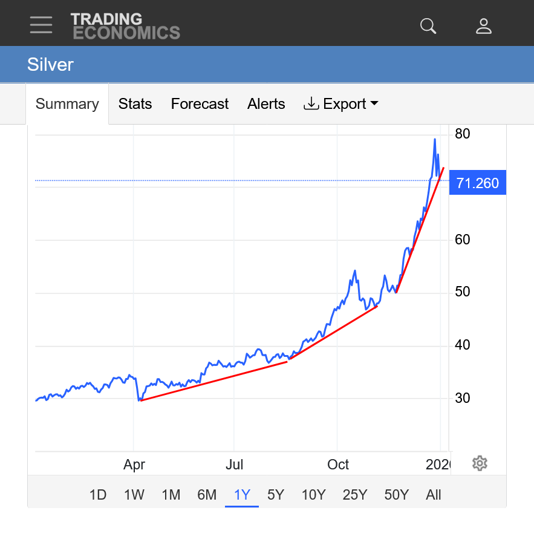Screen dimensions: 534x545
Task: Select the 1Y time range
Action: pos(242,495)
